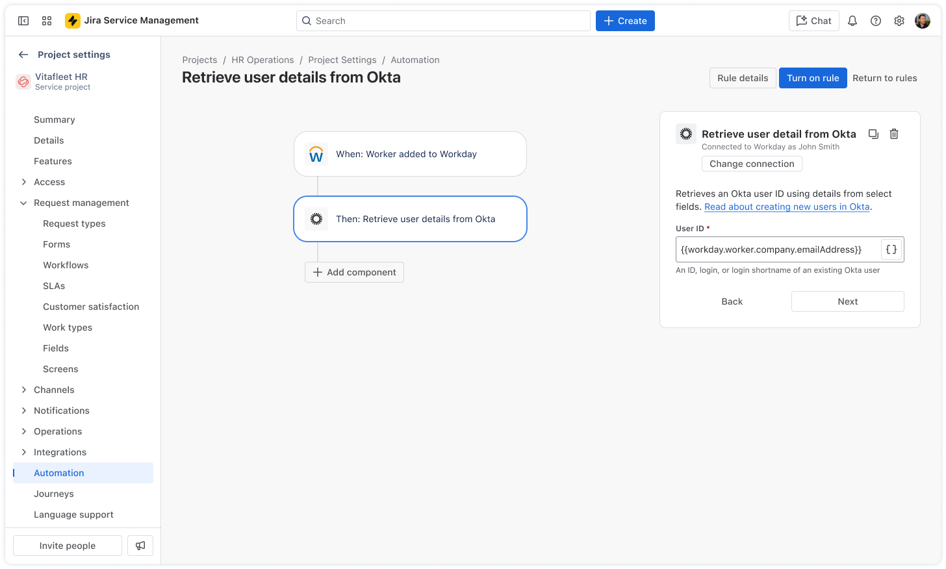The height and width of the screenshot is (569, 946).
Task: Collapse the sidebar using the panel icon
Action: point(23,21)
